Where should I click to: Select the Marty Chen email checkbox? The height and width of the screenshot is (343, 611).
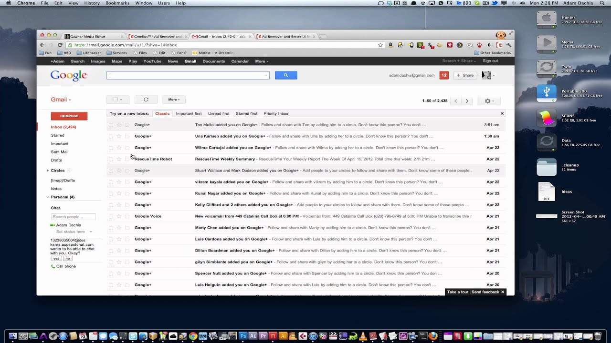pos(111,228)
